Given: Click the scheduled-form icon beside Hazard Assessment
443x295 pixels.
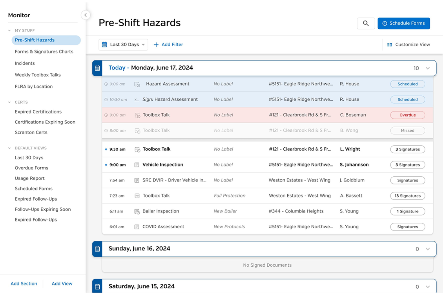Looking at the screenshot, I should coord(137,84).
